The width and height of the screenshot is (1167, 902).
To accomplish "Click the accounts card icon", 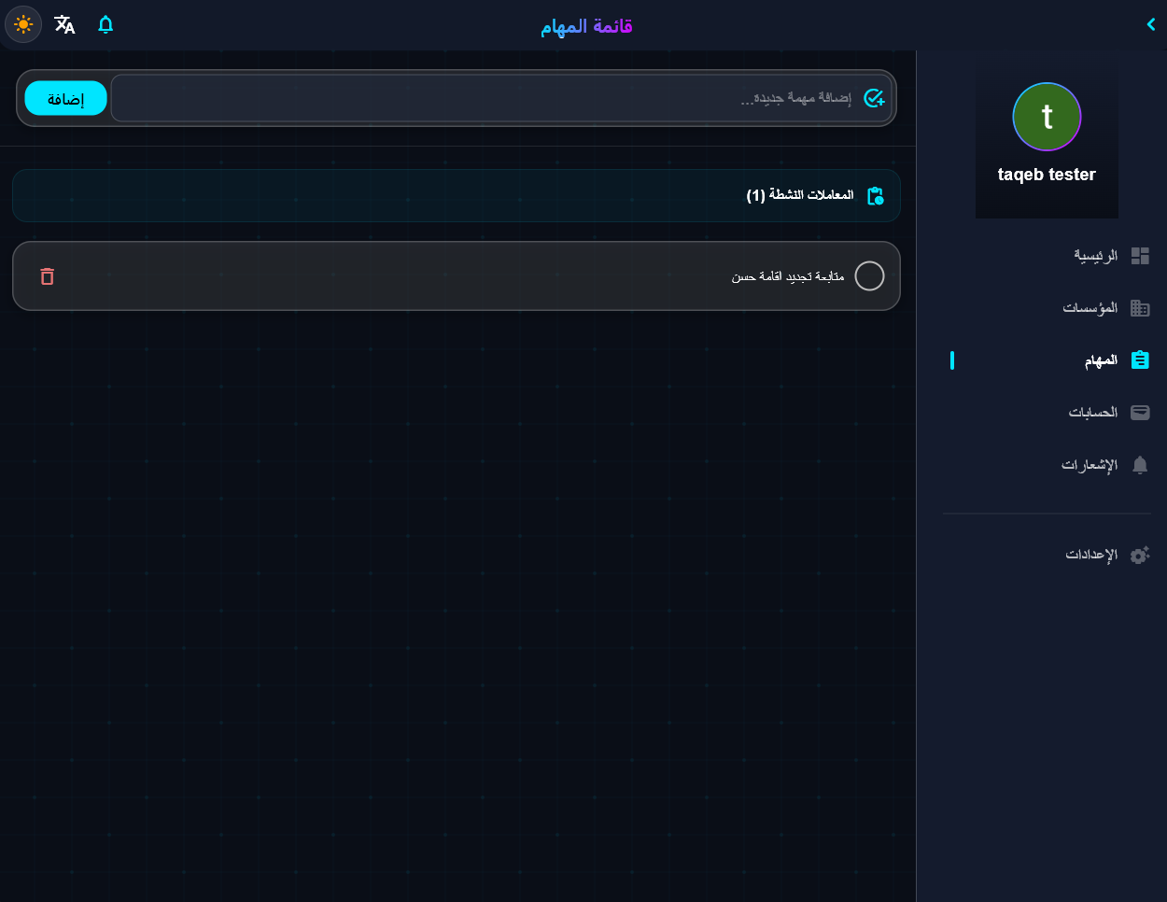I will click(1140, 413).
